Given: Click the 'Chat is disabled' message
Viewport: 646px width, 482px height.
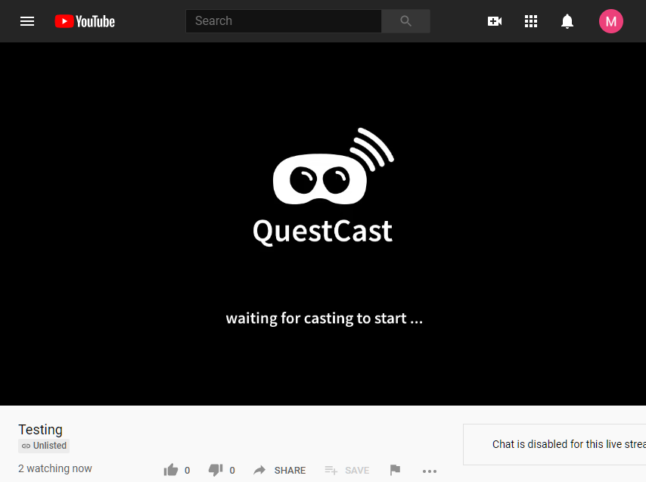Looking at the screenshot, I should (569, 444).
